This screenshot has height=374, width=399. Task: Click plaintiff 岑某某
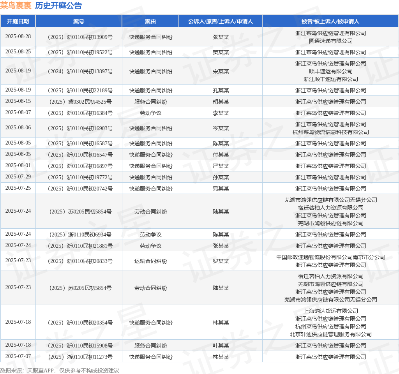221,128
